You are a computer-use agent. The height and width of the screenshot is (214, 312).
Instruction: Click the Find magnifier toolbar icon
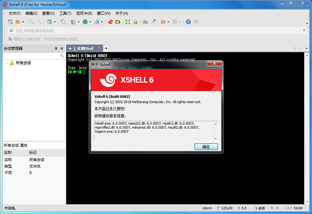point(63,22)
